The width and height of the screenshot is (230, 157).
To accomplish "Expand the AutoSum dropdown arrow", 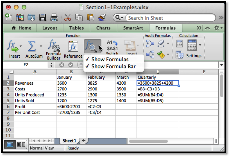I will click(41, 46).
